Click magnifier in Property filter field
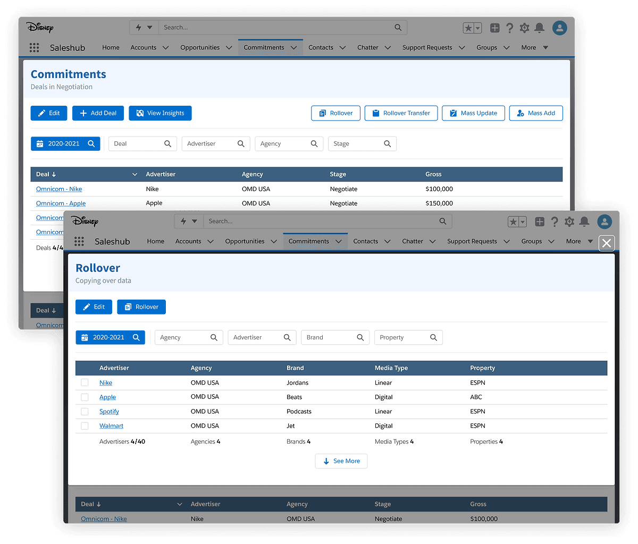638x544 pixels. pyautogui.click(x=434, y=337)
